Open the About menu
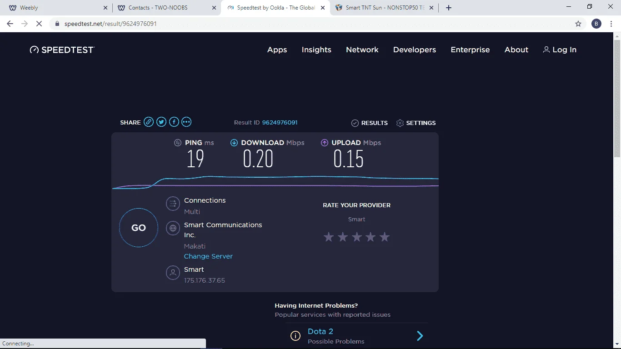The width and height of the screenshot is (621, 349). coord(516,50)
